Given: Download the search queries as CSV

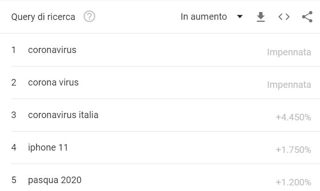Looking at the screenshot, I should 261,17.
